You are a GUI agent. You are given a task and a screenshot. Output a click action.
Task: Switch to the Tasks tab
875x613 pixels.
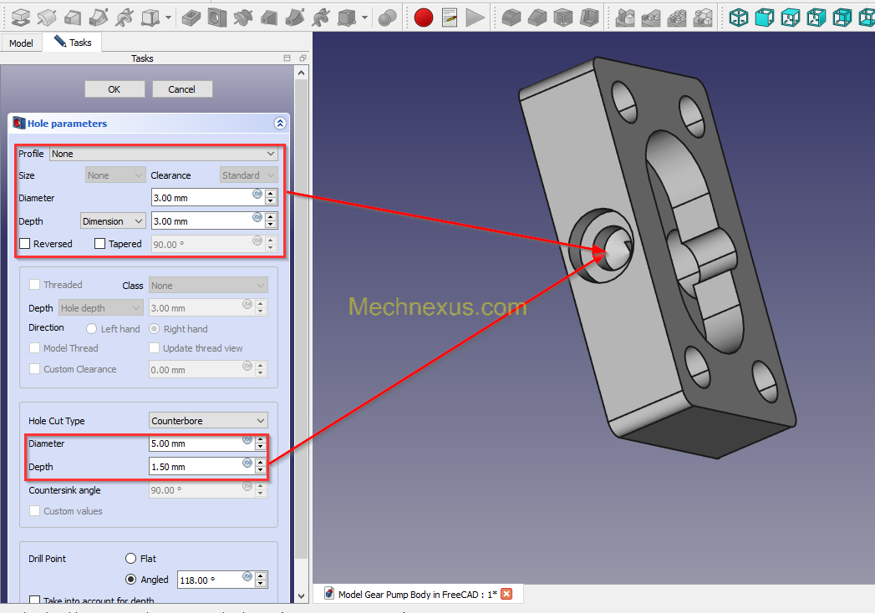click(x=73, y=43)
